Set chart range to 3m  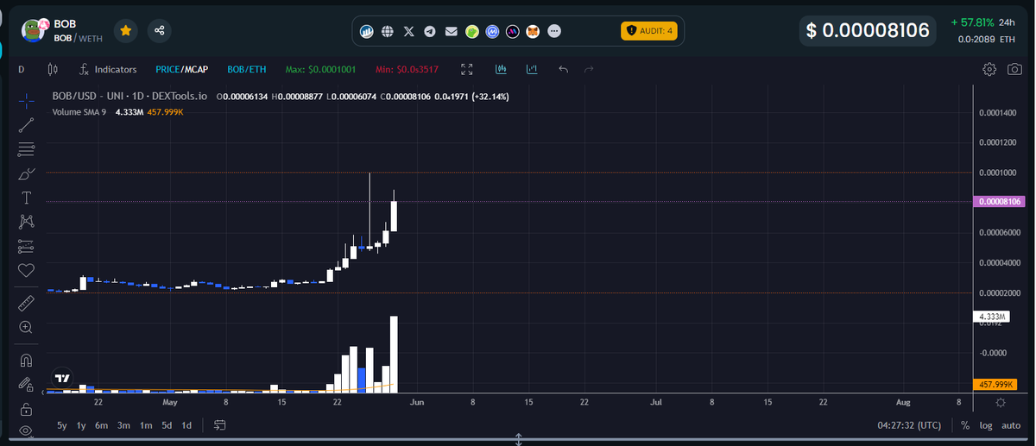click(x=123, y=425)
